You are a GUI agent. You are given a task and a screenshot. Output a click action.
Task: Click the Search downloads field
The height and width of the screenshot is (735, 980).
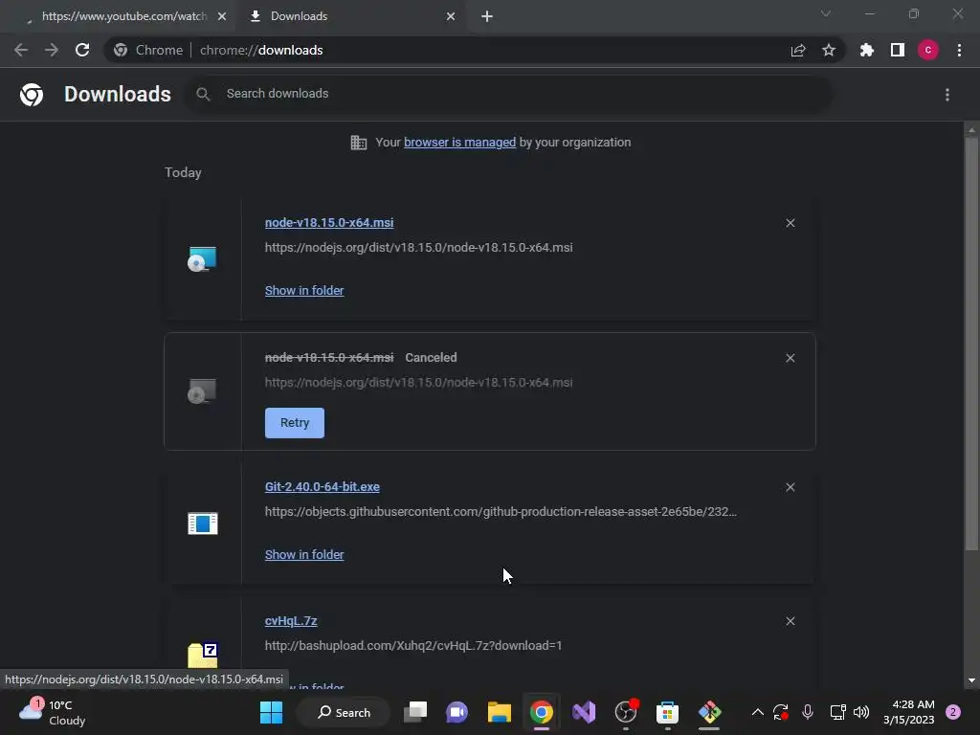[x=507, y=94]
